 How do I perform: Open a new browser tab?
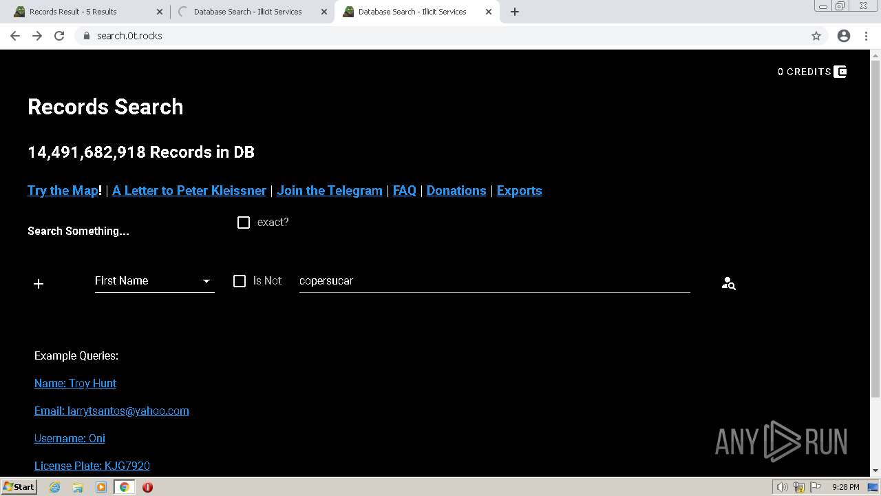pyautogui.click(x=515, y=12)
